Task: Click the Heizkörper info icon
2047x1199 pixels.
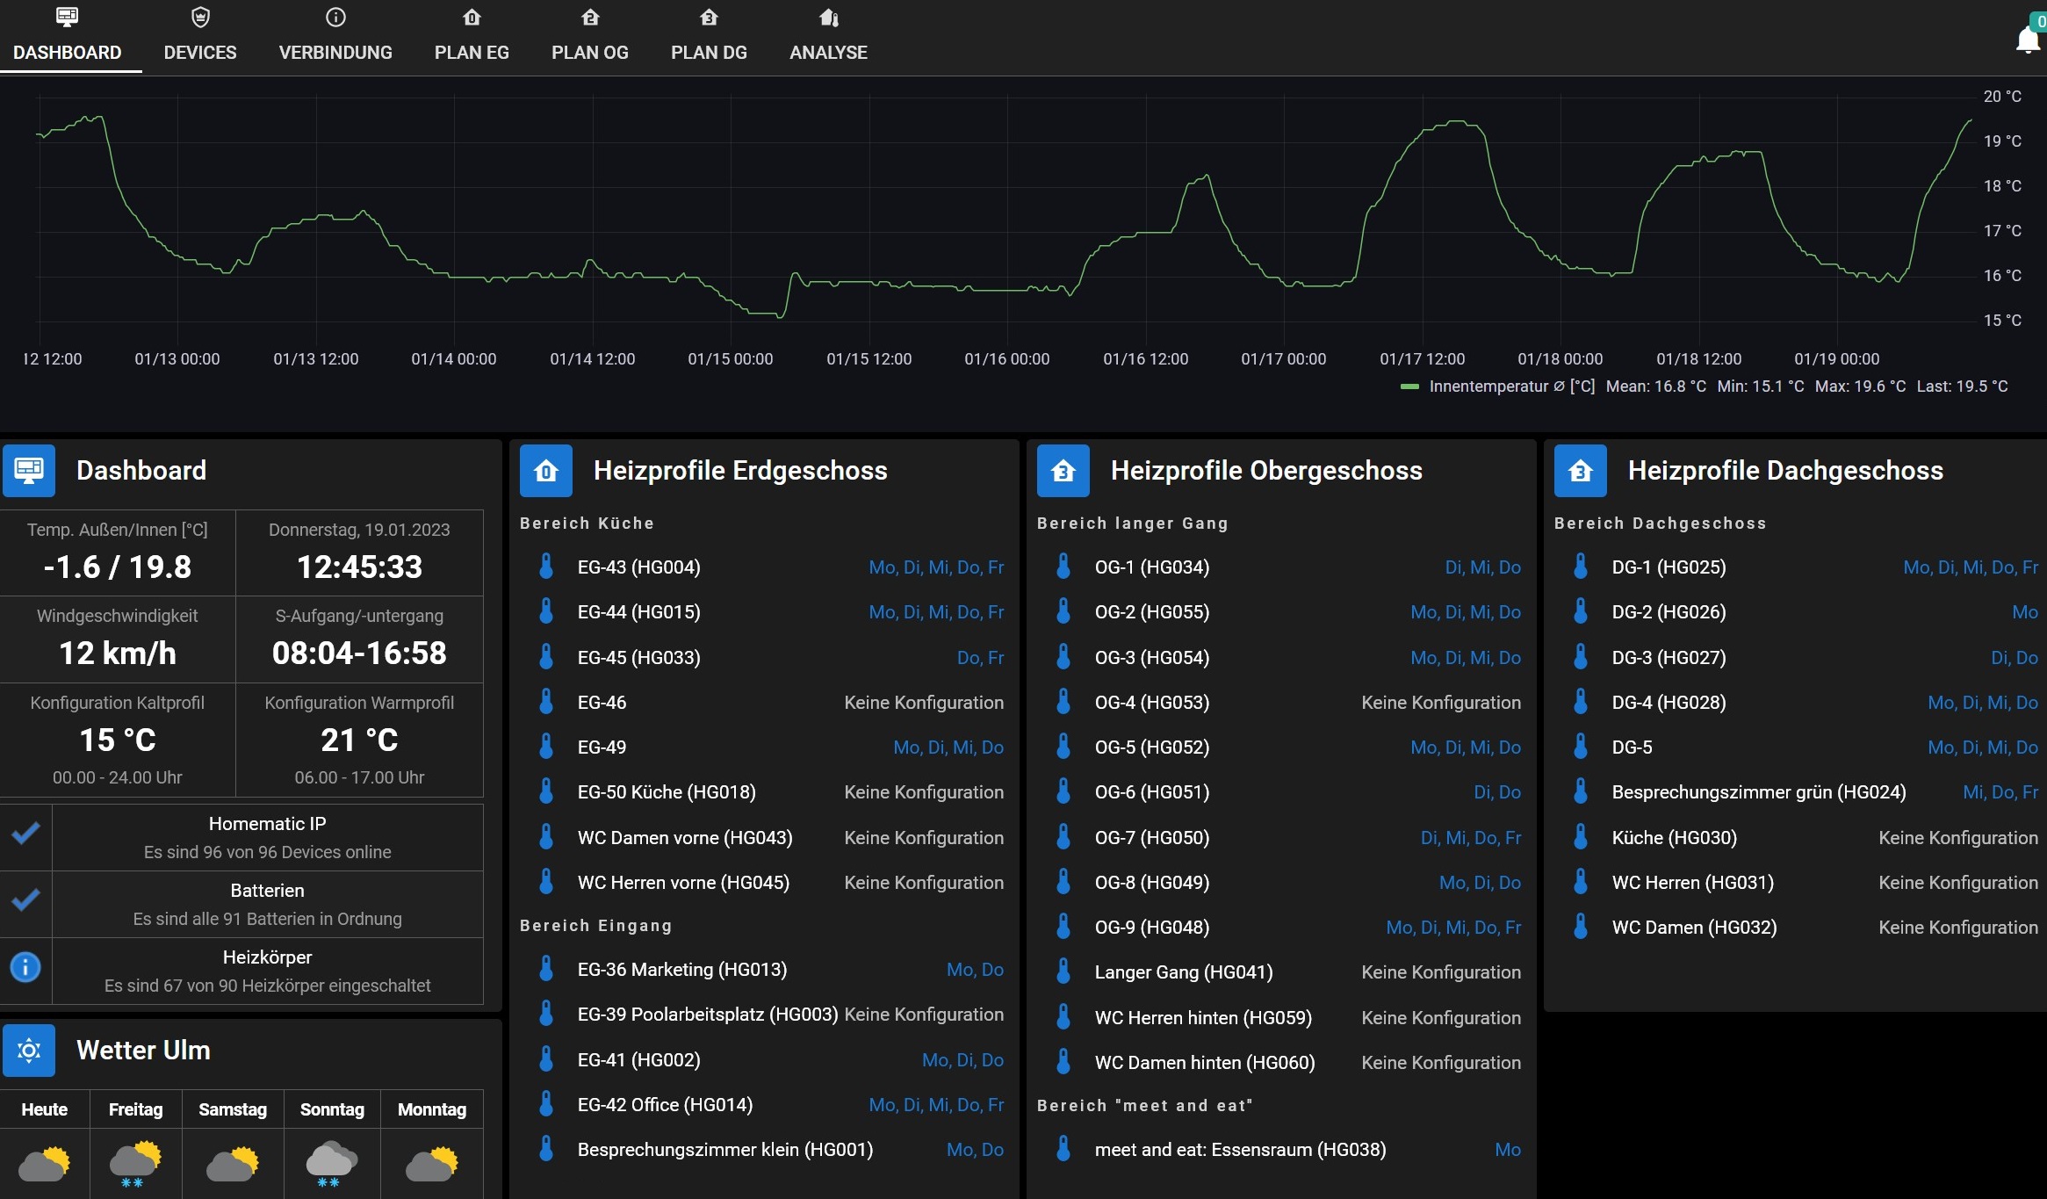Action: (x=25, y=967)
